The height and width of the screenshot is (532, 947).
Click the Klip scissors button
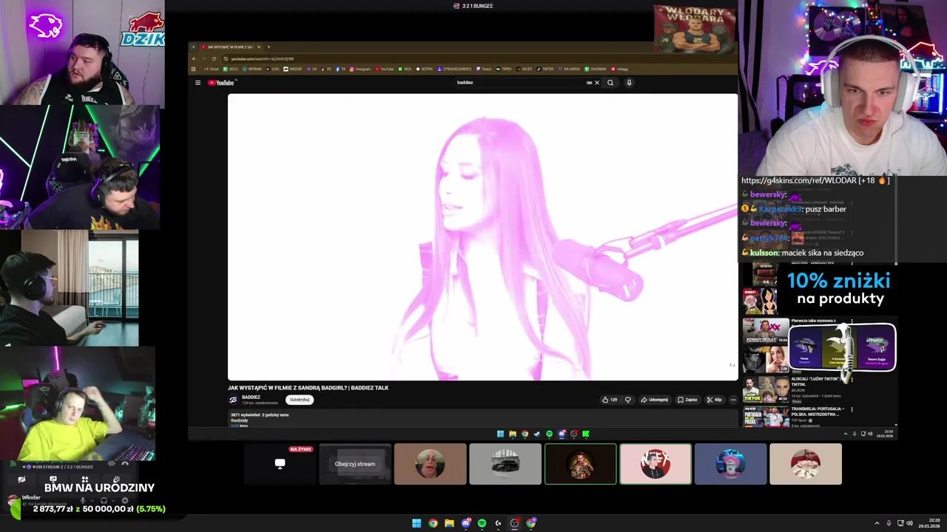[x=715, y=400]
